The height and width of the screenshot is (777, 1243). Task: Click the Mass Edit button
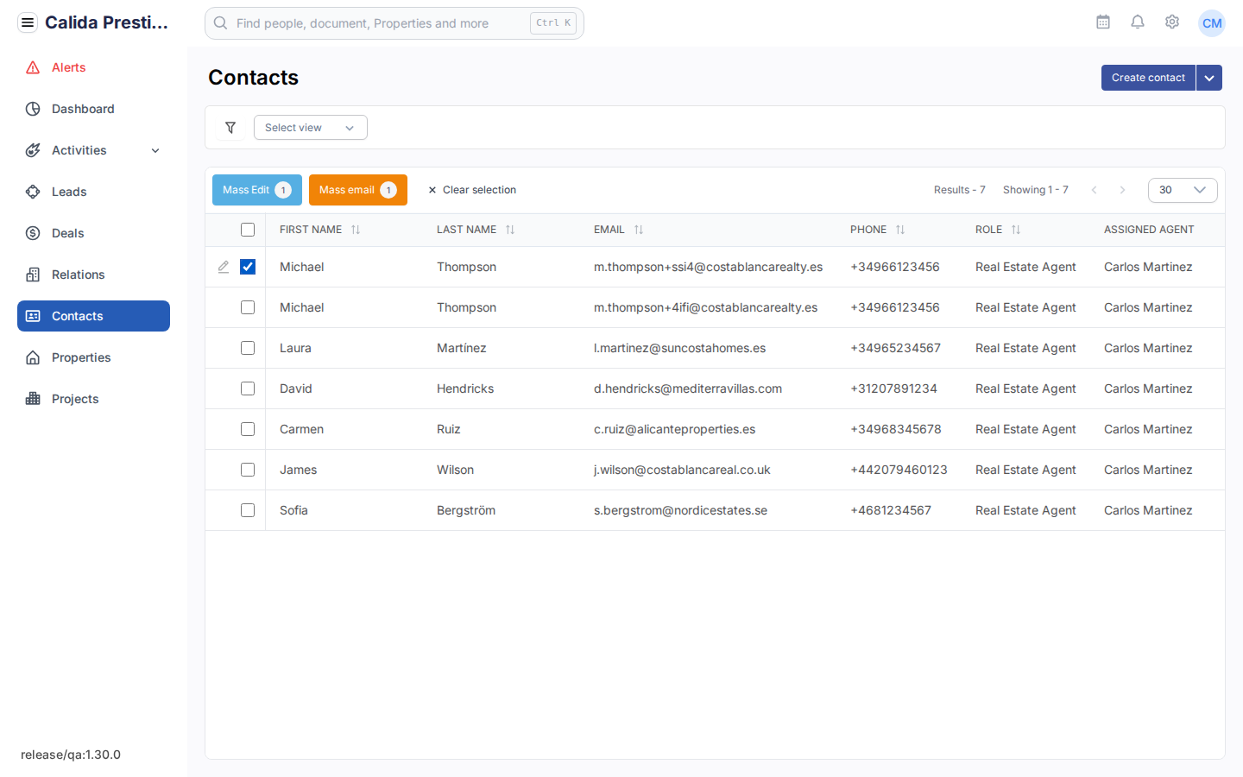257,190
